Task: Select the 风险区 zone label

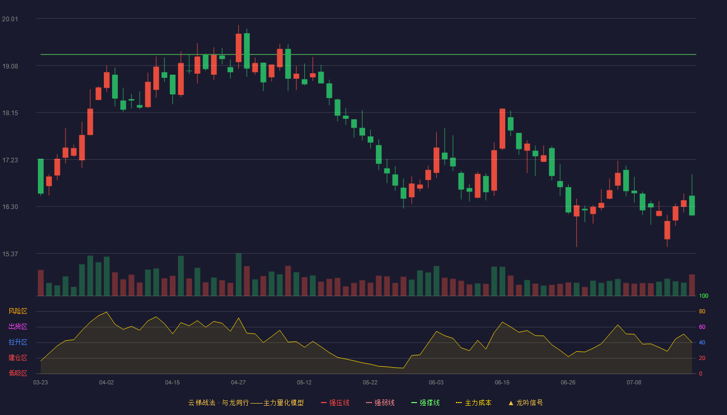Action: coord(18,311)
